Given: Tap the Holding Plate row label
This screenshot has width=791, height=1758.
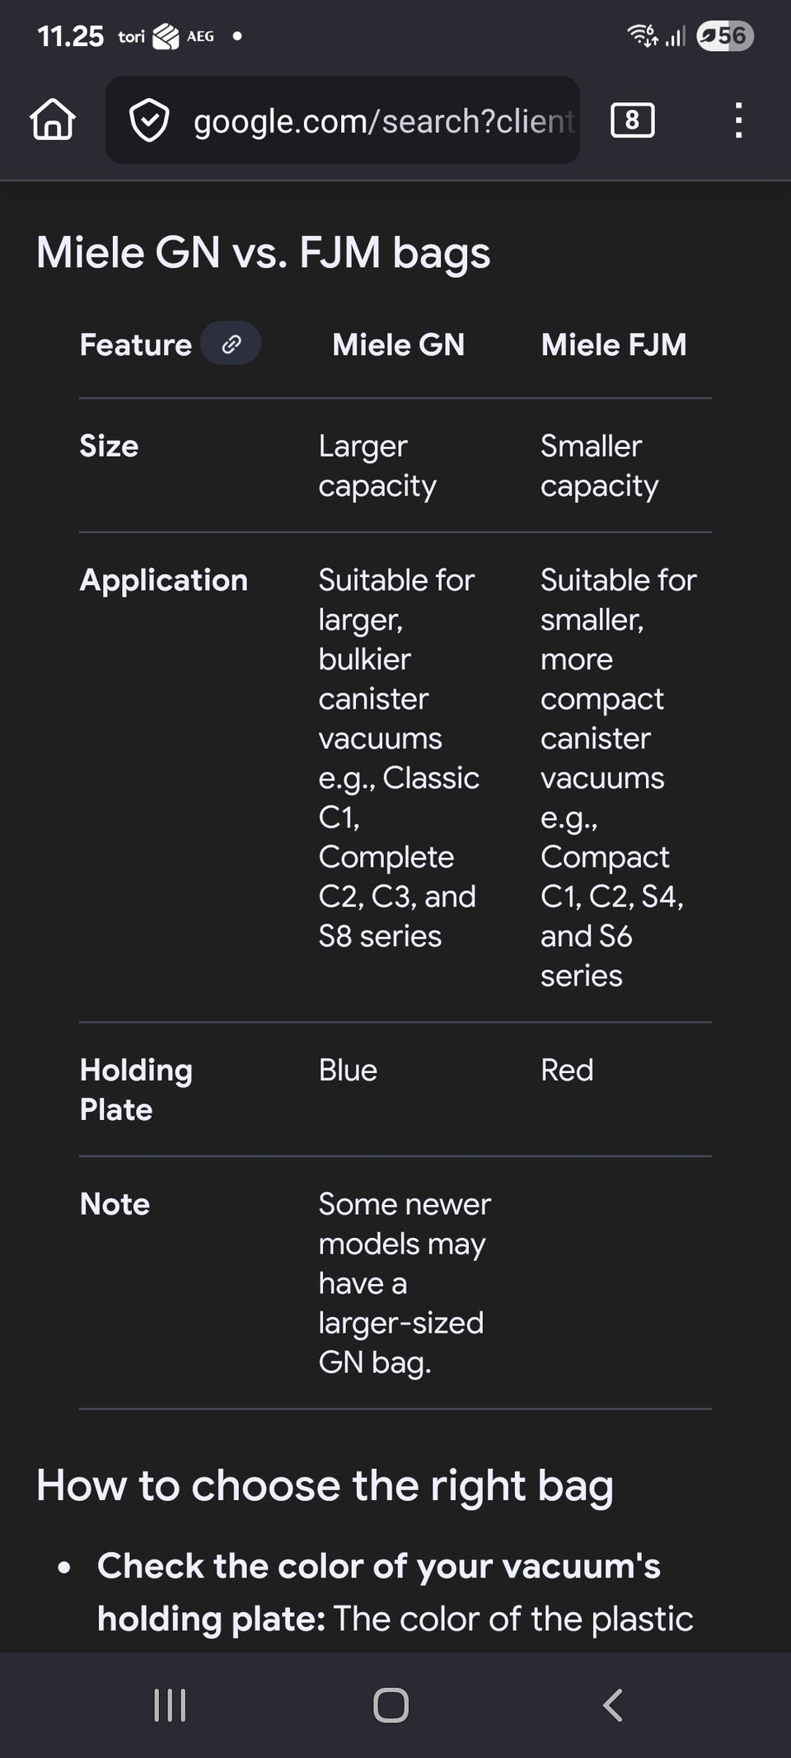Looking at the screenshot, I should (x=136, y=1089).
